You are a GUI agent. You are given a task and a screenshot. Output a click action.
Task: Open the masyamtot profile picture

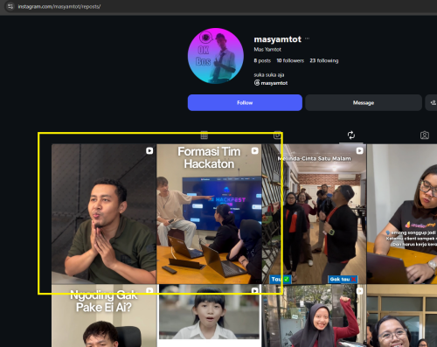216,56
